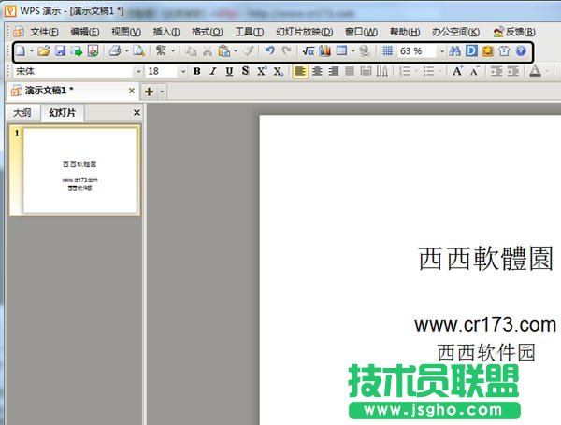Open the 工具(T) menu

(x=250, y=32)
